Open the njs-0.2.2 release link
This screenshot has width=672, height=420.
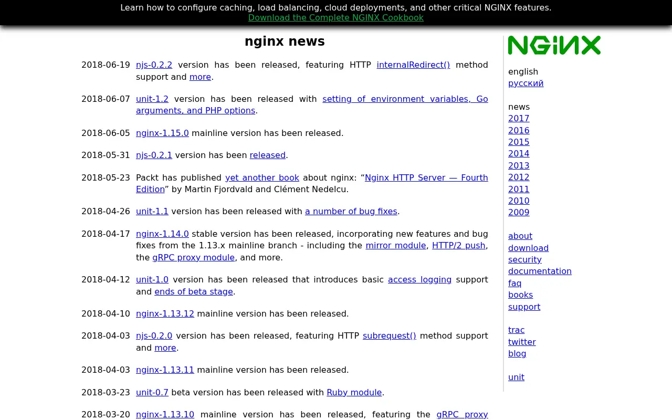tap(154, 65)
